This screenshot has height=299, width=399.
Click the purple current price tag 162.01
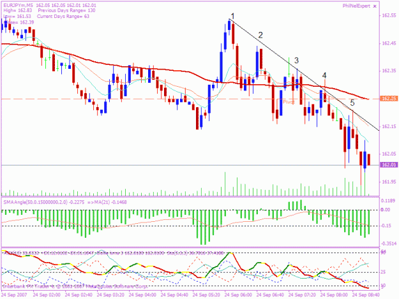pos(389,165)
